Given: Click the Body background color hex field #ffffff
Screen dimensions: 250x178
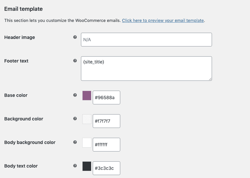Looking at the screenshot, I should click(x=106, y=145).
